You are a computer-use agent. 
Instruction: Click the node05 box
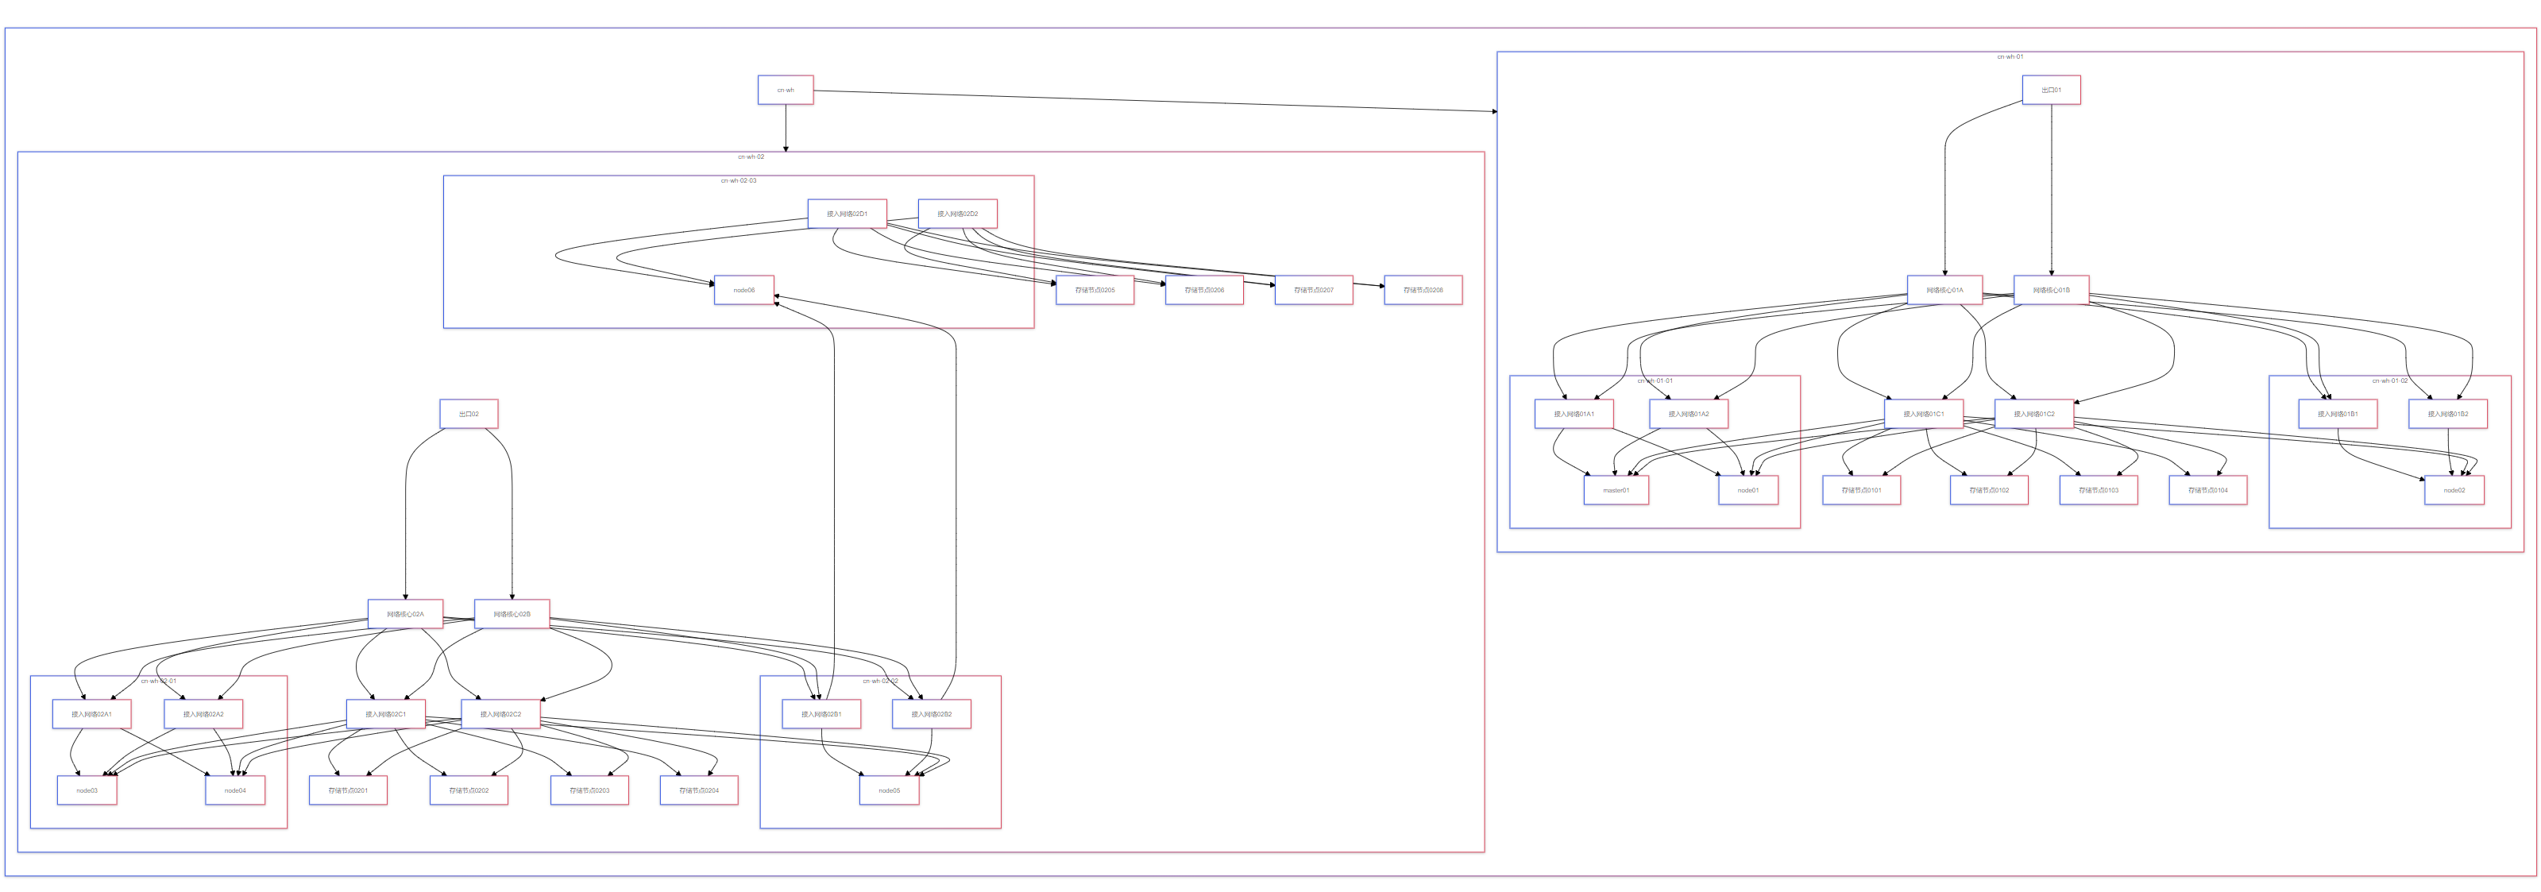click(889, 790)
